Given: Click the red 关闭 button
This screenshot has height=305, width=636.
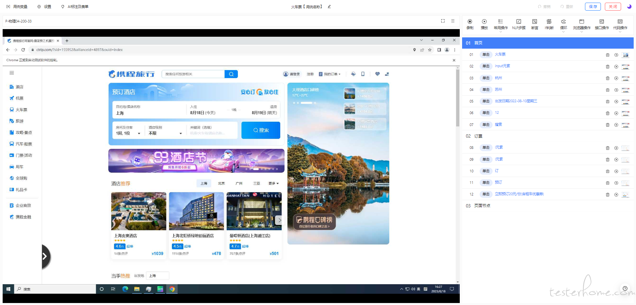Looking at the screenshot, I should click(x=613, y=7).
